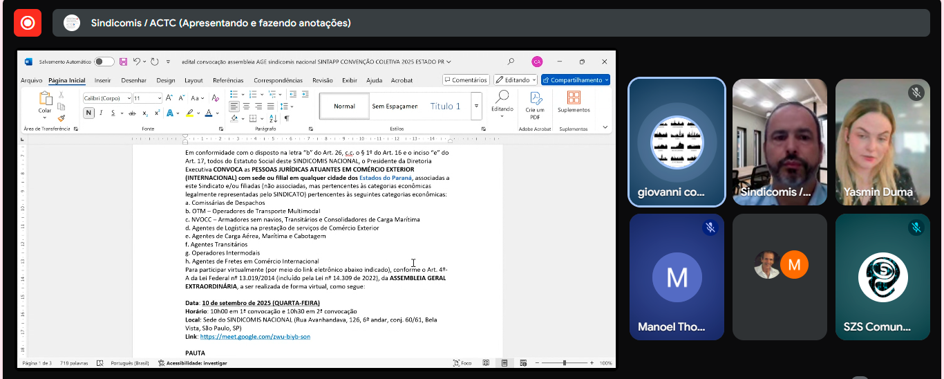The image size is (944, 379).
Task: Click the Redo arrow in Word
Action: click(x=155, y=62)
